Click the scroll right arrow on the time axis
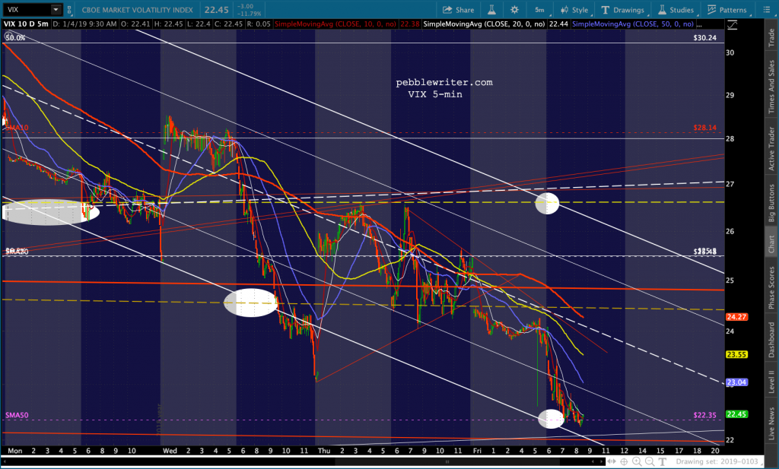779x469 pixels. point(602,462)
